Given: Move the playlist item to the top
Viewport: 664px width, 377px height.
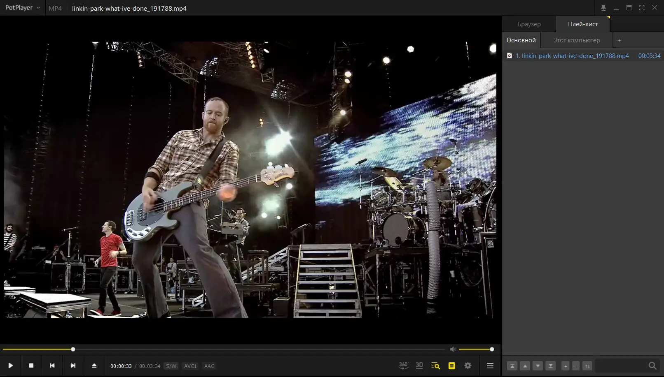Looking at the screenshot, I should (512, 366).
